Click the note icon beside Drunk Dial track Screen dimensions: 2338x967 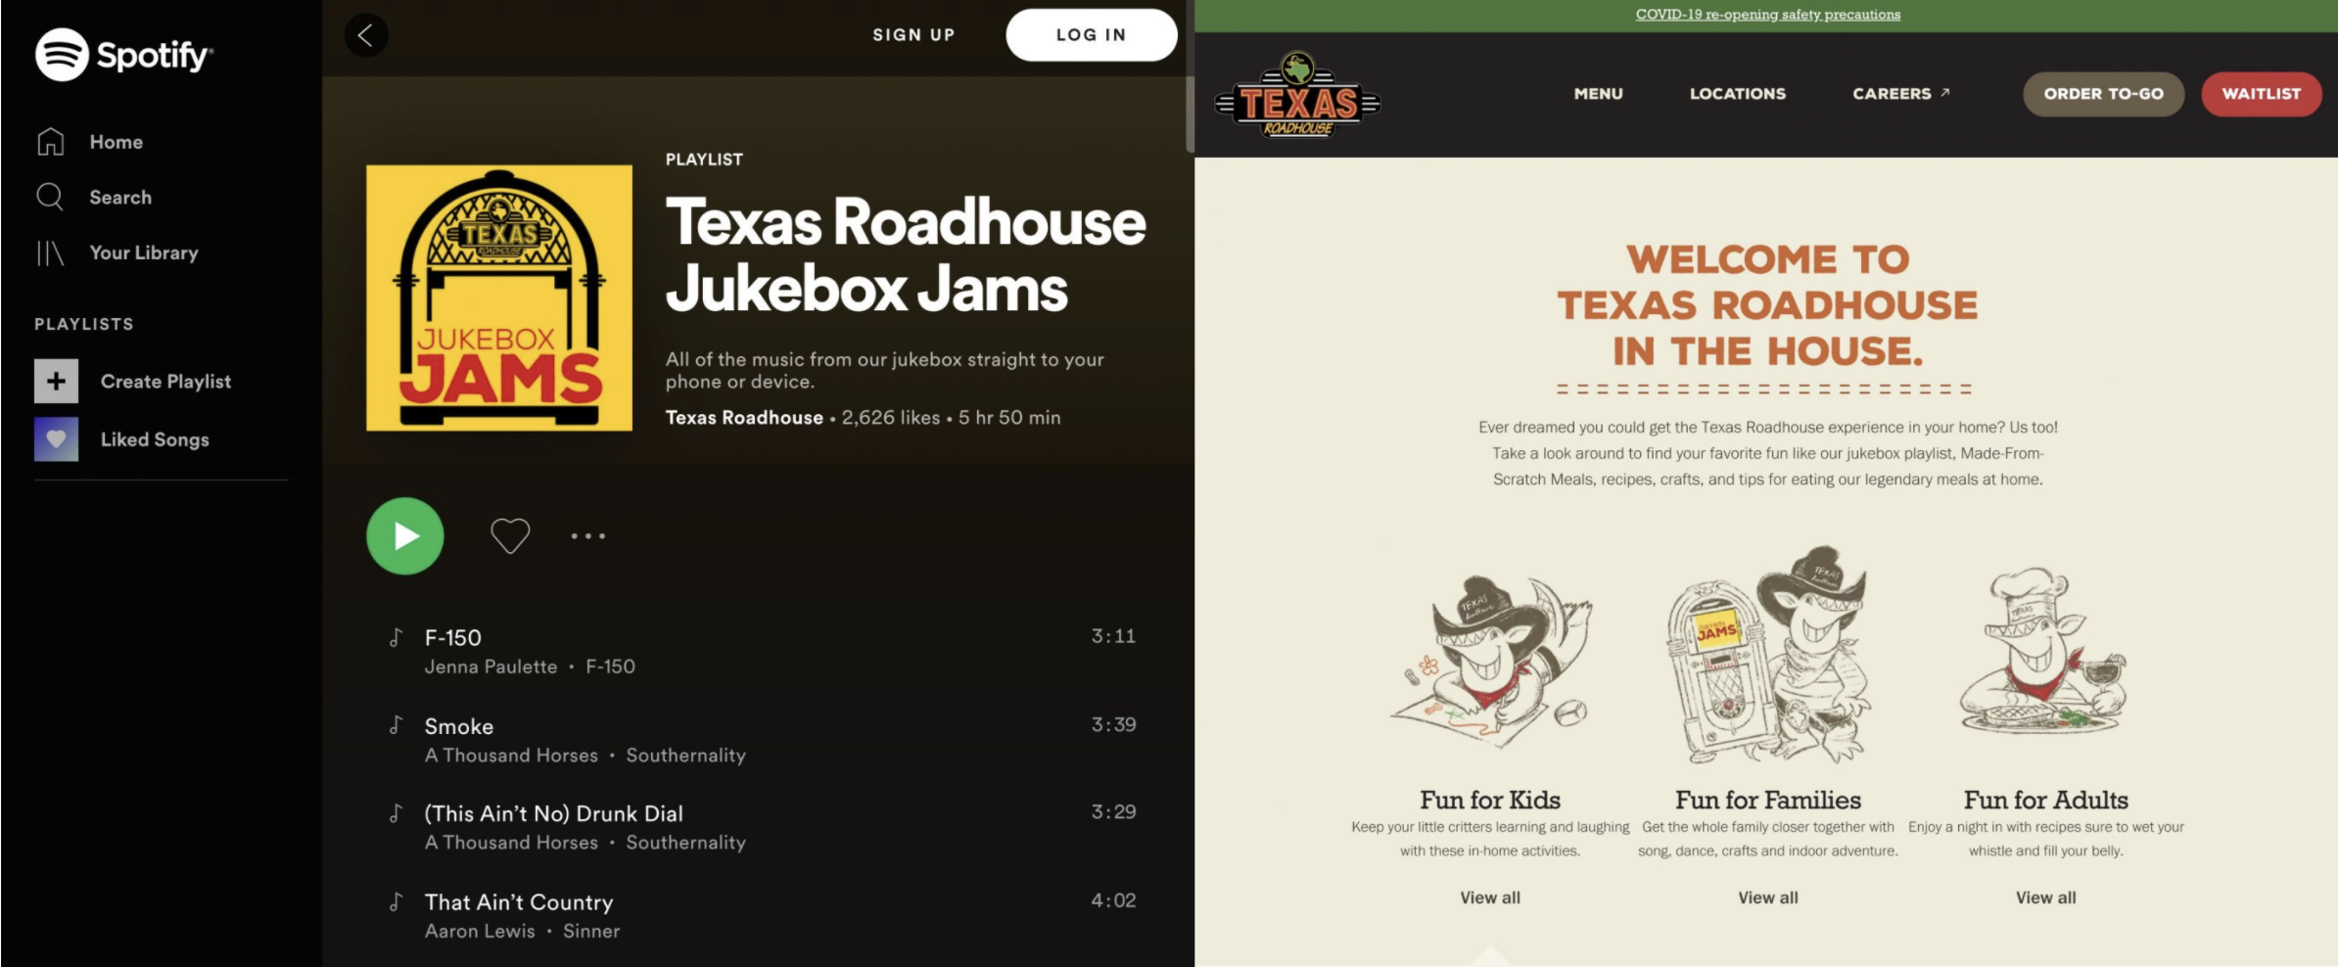(396, 812)
